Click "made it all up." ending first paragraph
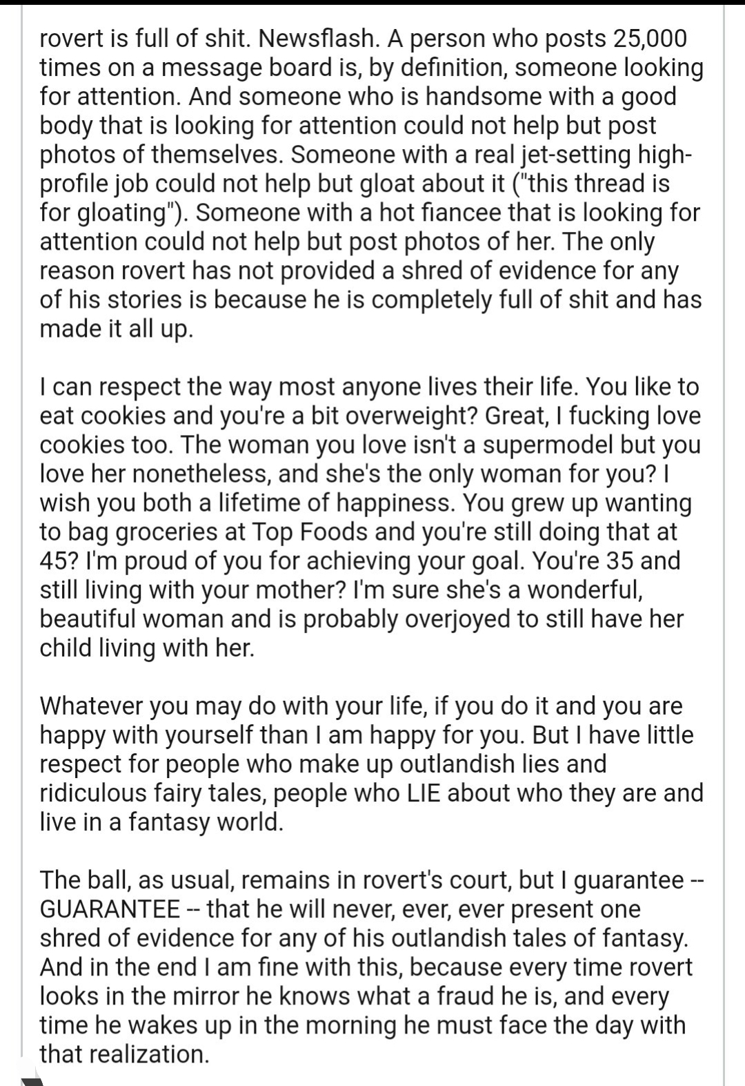 pyautogui.click(x=117, y=329)
